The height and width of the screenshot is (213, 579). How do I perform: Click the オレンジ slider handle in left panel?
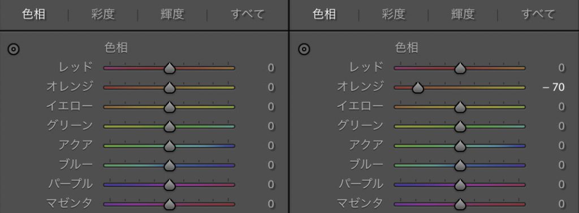tap(170, 87)
